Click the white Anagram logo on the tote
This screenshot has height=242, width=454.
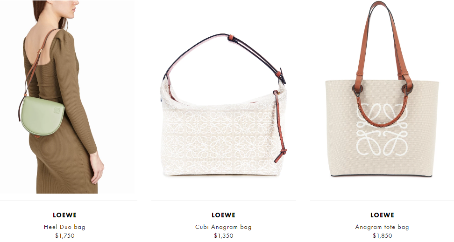pyautogui.click(x=382, y=129)
